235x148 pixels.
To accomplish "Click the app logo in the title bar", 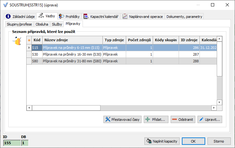I will [x=5, y=5].
